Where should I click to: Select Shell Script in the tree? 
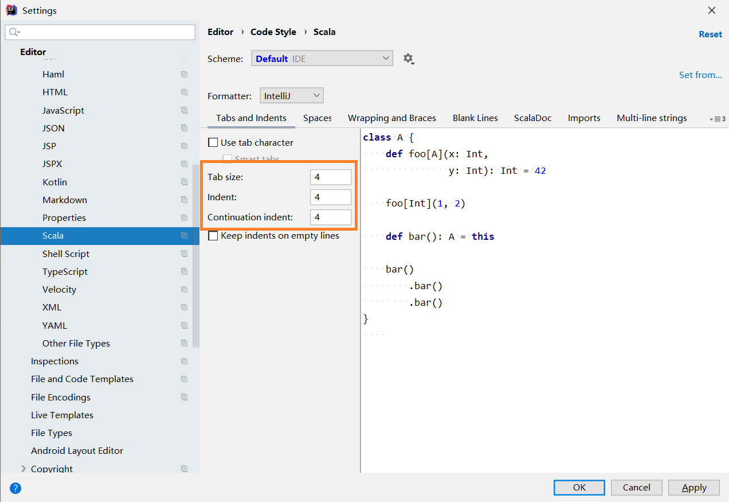pos(66,254)
